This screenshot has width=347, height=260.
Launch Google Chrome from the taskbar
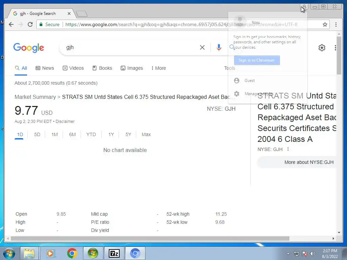[x=72, y=253]
